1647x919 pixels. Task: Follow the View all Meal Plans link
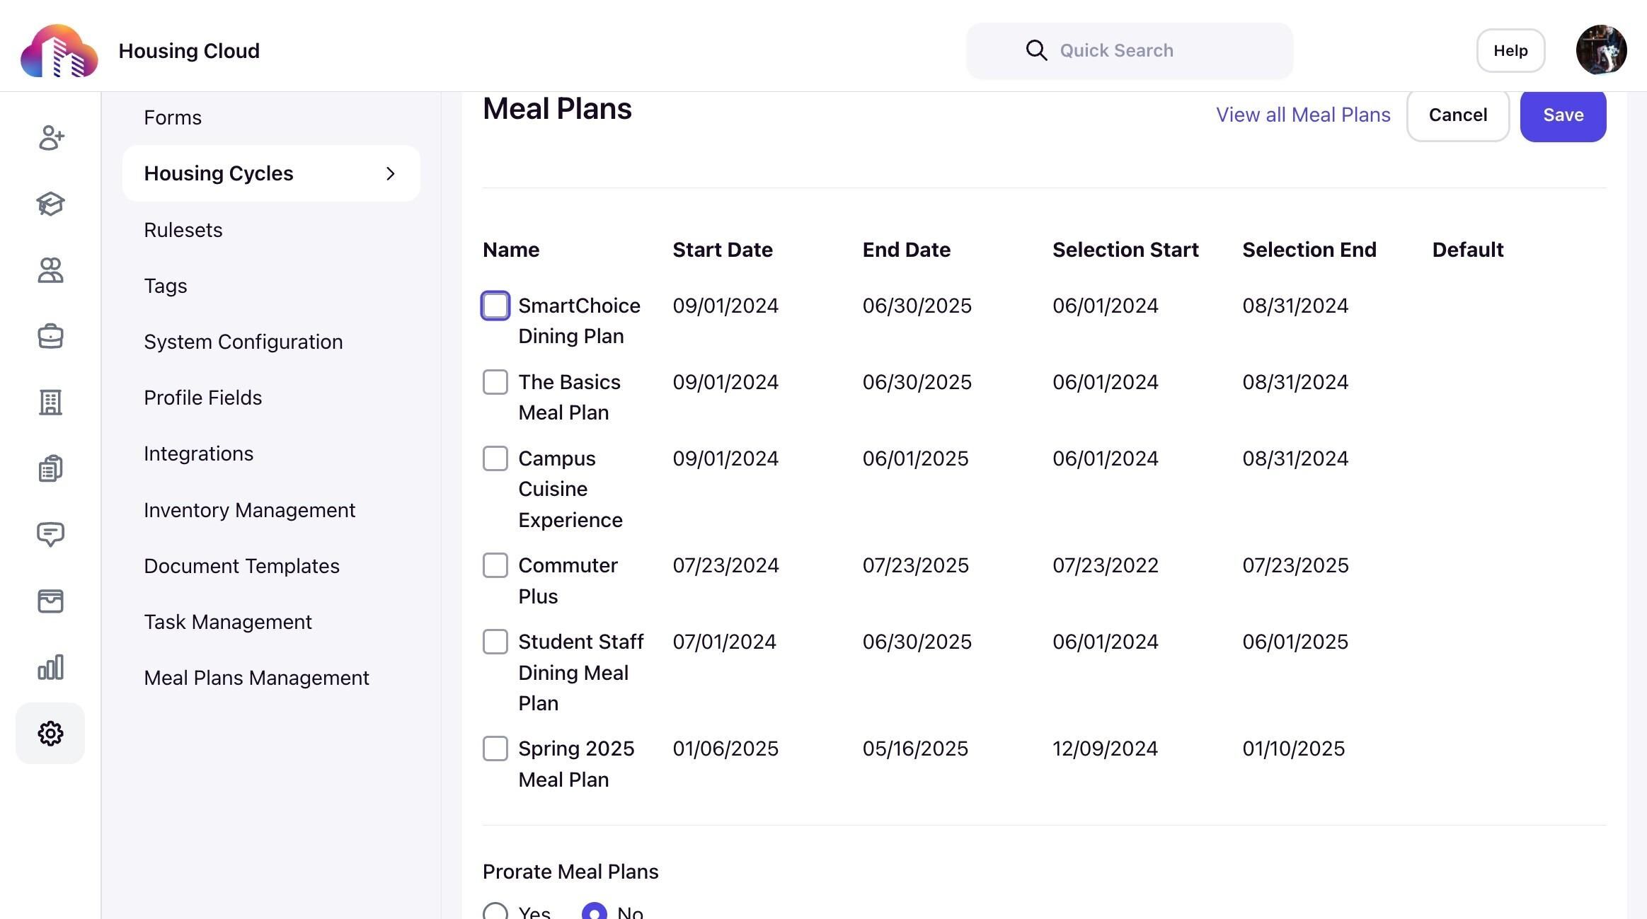pyautogui.click(x=1303, y=115)
